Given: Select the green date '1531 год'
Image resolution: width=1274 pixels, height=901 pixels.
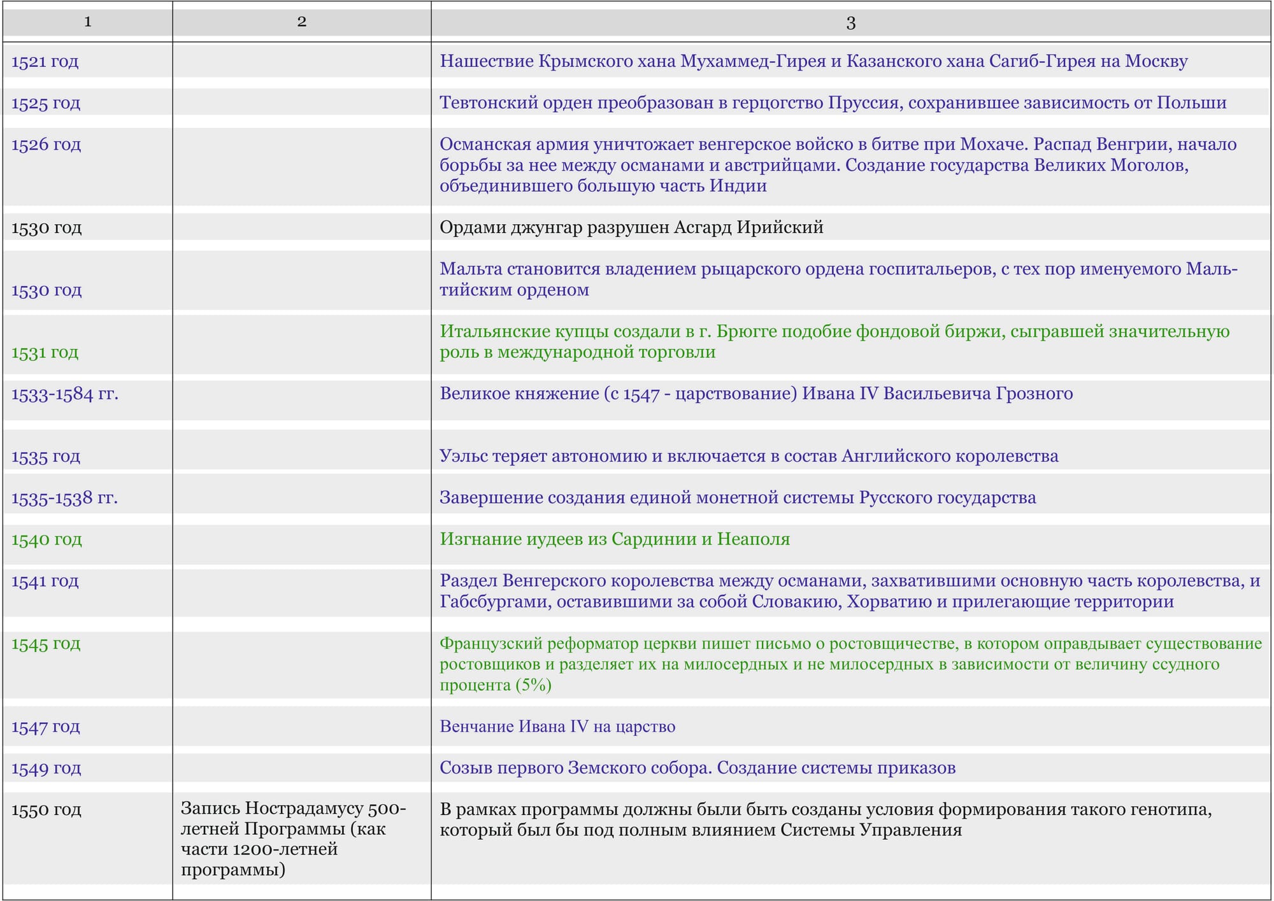Looking at the screenshot, I should [x=45, y=352].
